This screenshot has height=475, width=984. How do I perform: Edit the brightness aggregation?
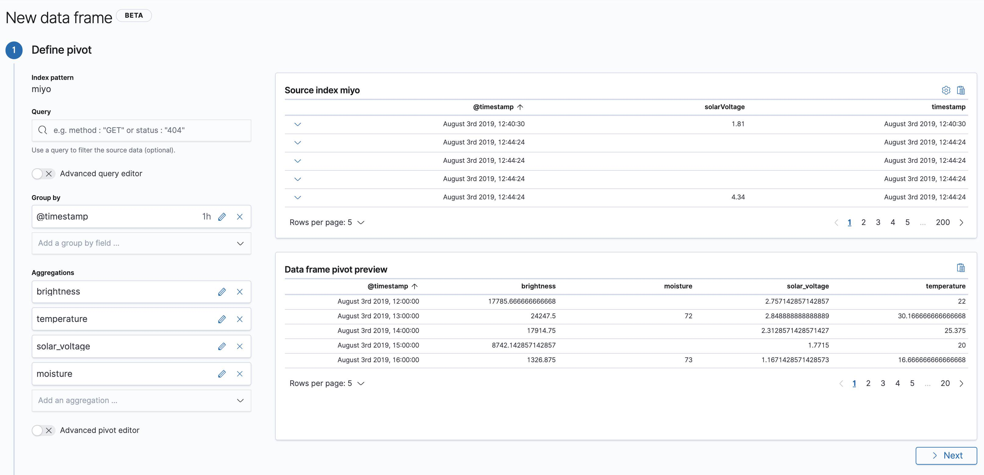coord(221,292)
